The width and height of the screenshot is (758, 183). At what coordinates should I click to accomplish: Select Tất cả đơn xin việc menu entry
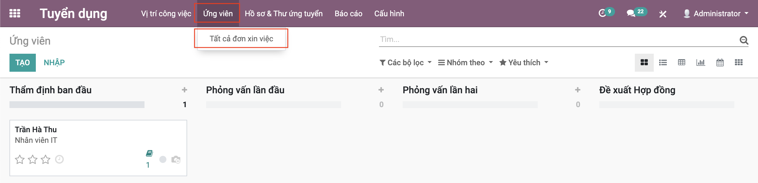tap(241, 39)
